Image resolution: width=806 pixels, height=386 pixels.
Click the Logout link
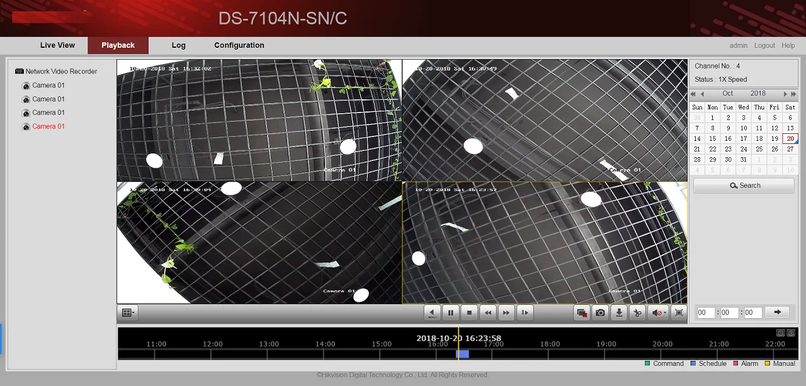point(764,45)
